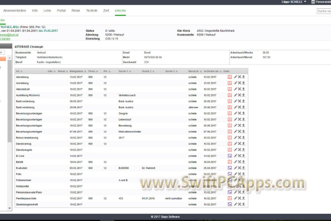Click the employee email link under the name
Viewport: 331px width, 221px height.
(9, 35)
